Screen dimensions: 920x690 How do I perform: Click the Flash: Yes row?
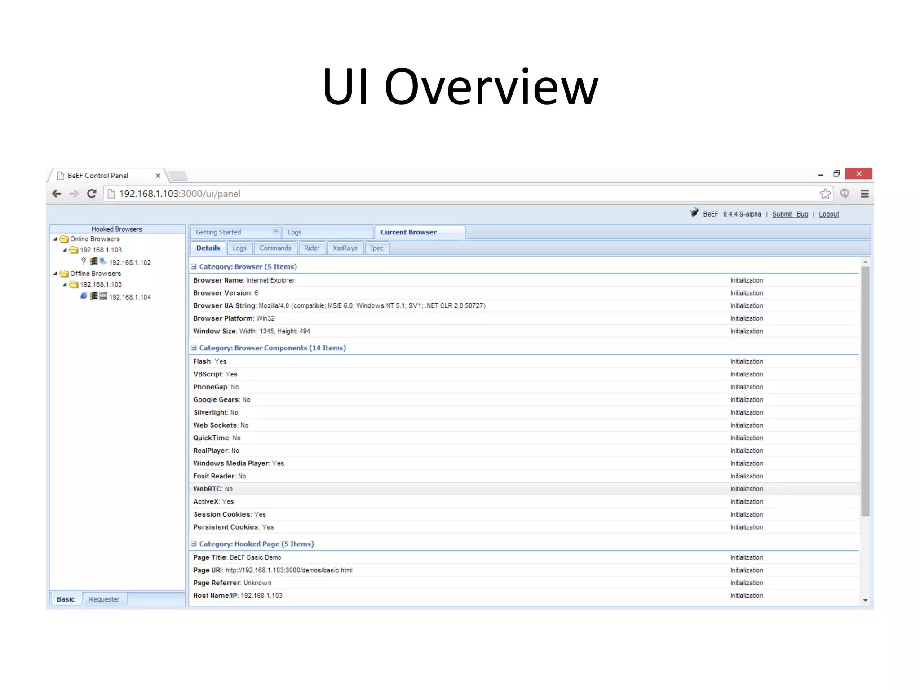coord(524,361)
